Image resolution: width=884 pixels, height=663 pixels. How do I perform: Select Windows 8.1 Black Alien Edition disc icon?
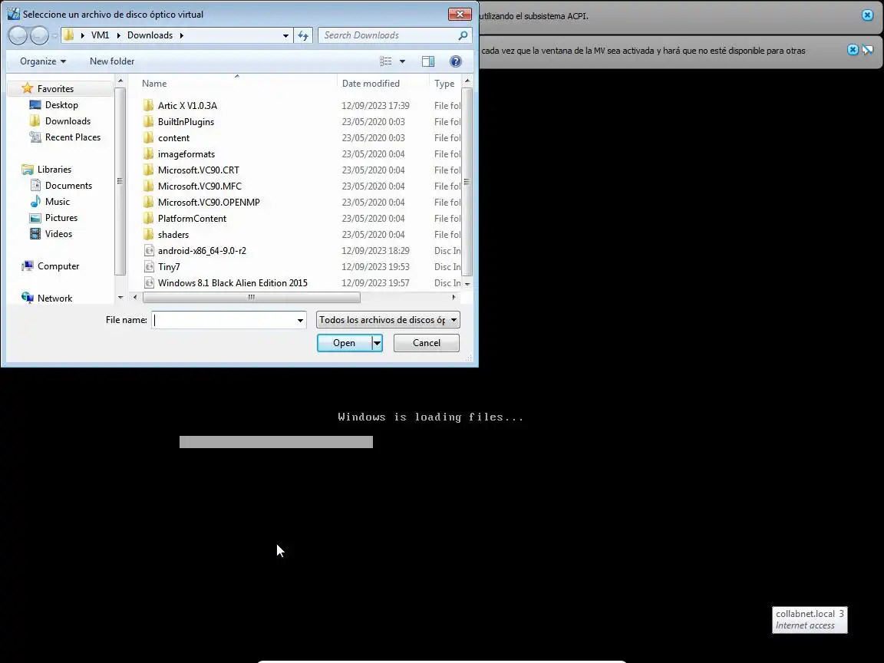pos(149,283)
